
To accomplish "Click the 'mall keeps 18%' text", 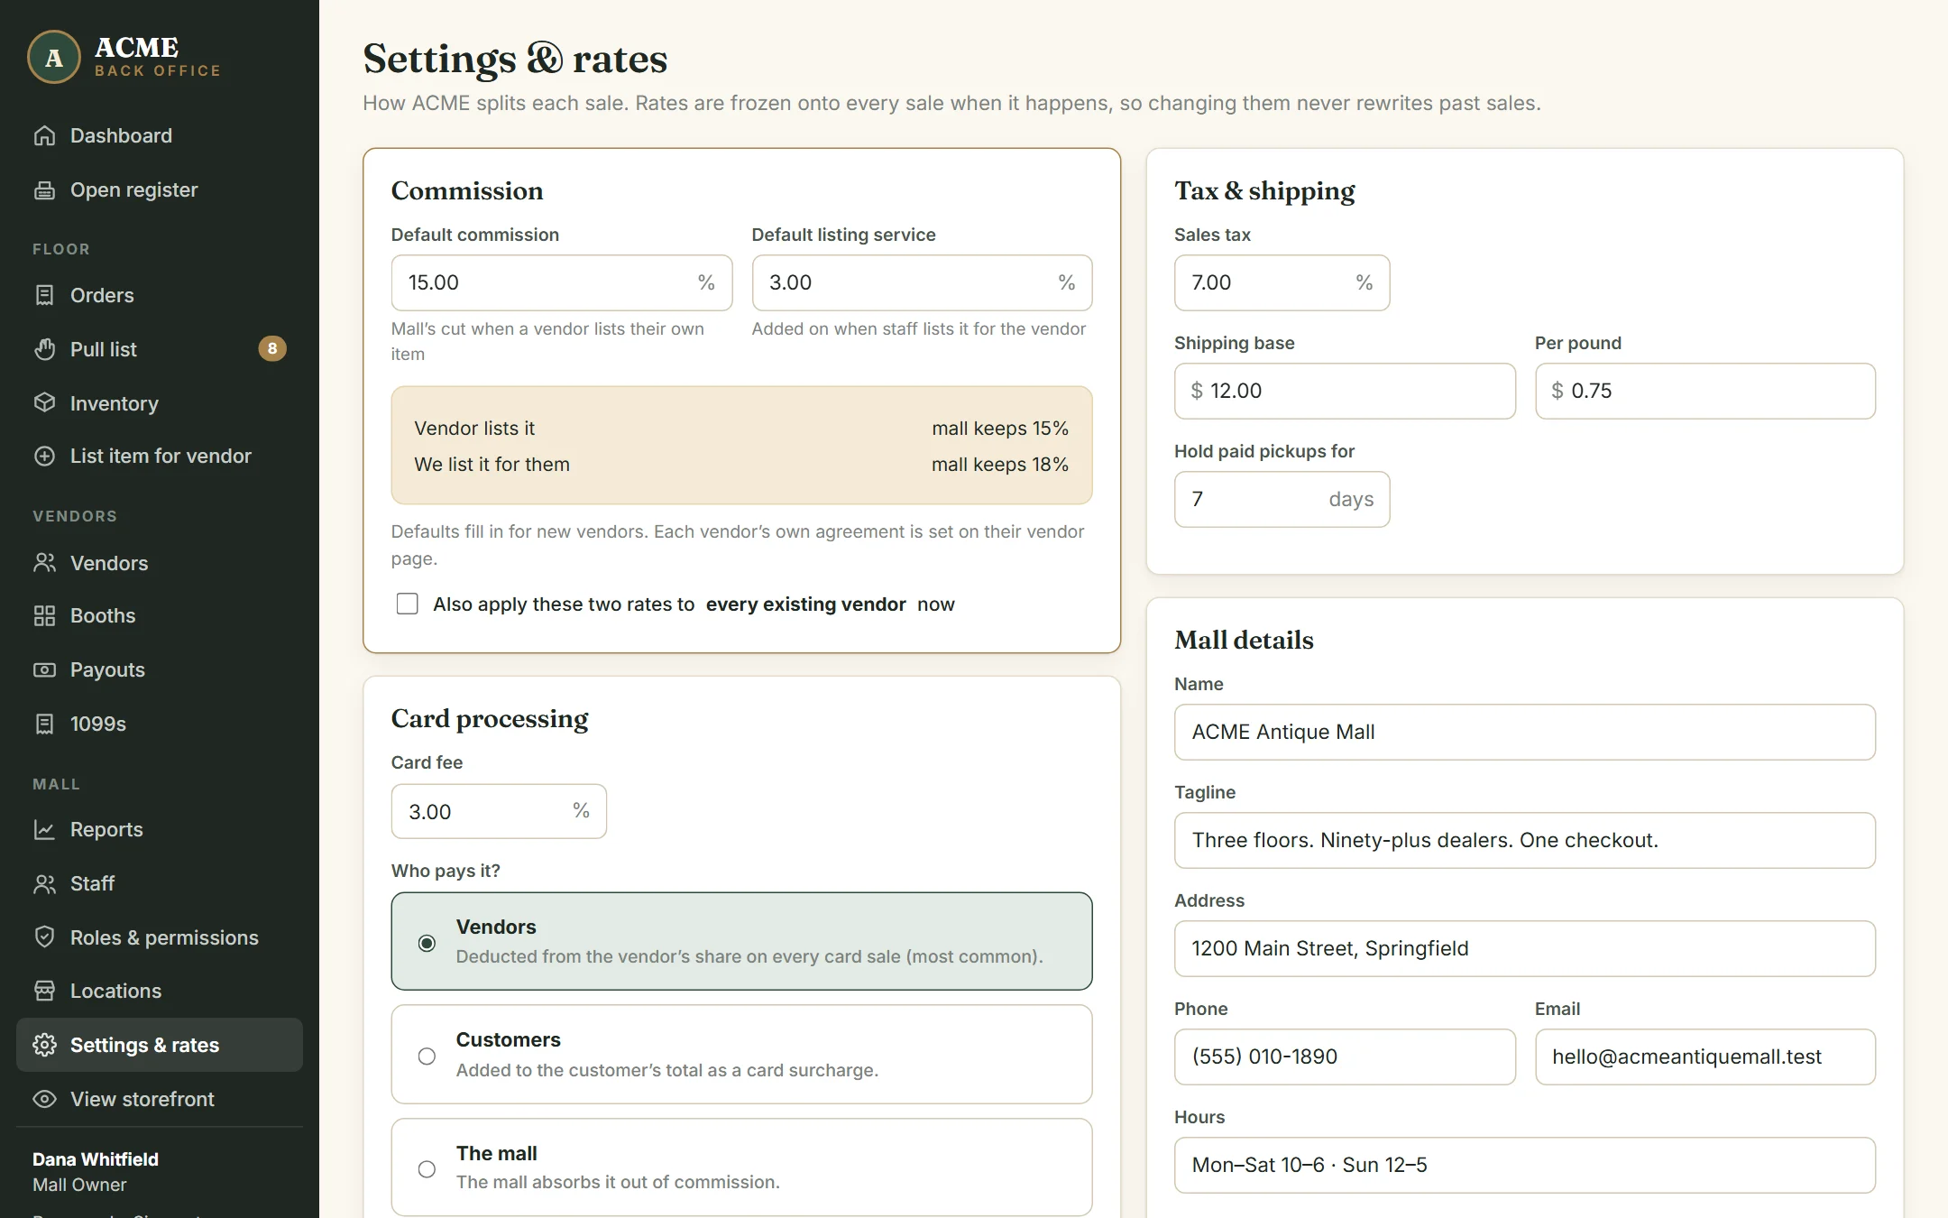I will coord(999,464).
